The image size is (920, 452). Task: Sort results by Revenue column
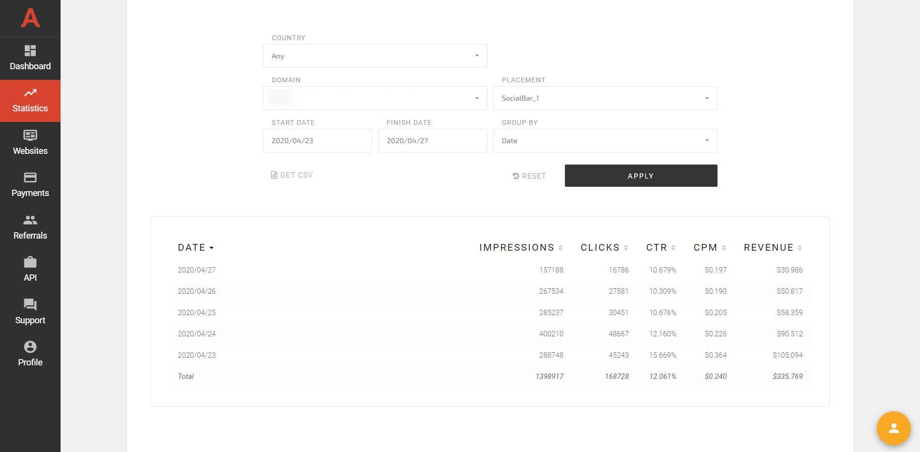click(x=800, y=247)
